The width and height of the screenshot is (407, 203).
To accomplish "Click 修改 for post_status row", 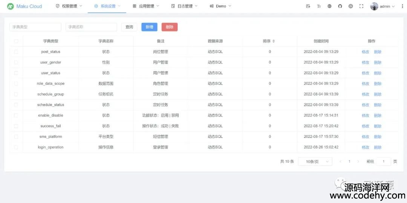I will click(x=366, y=52).
